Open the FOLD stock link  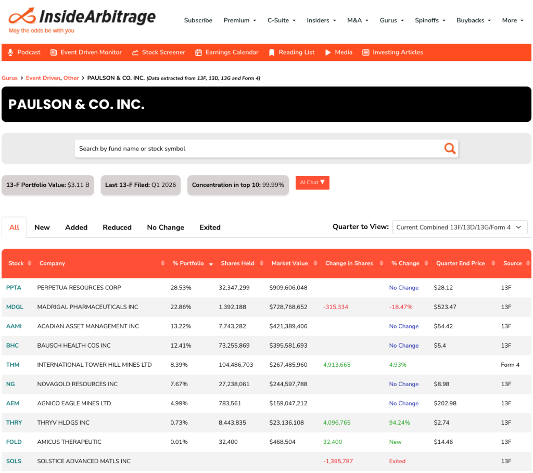point(14,442)
